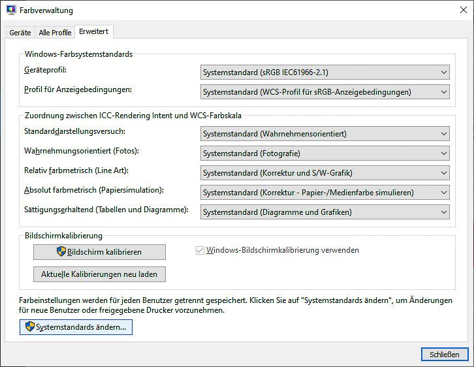The width and height of the screenshot is (474, 367).
Task: Open the Geräteprofil dropdown
Action: [325, 72]
